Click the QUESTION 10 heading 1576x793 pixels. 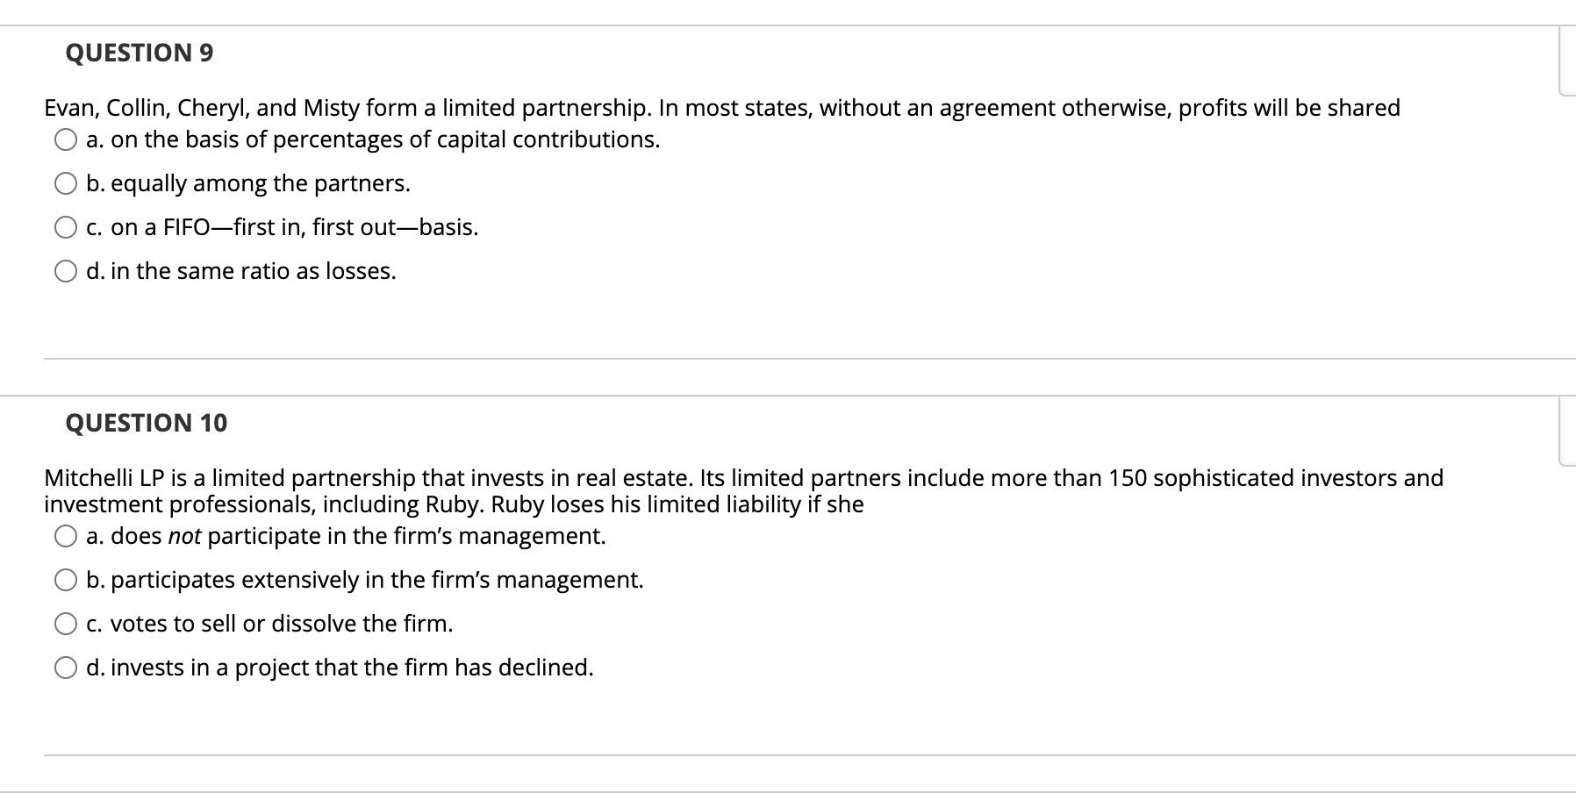tap(145, 423)
